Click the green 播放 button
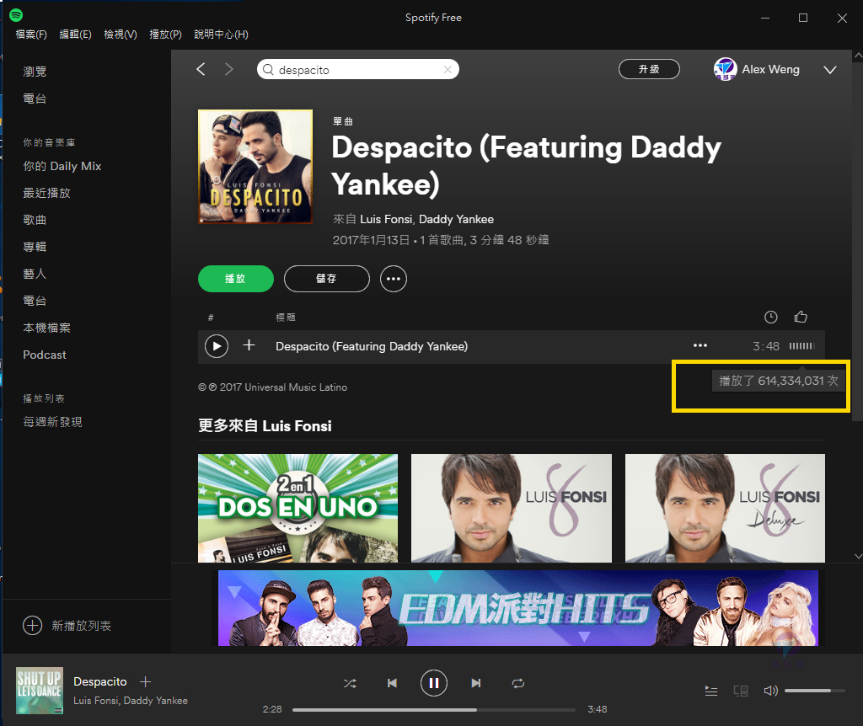863x726 pixels. tap(236, 279)
